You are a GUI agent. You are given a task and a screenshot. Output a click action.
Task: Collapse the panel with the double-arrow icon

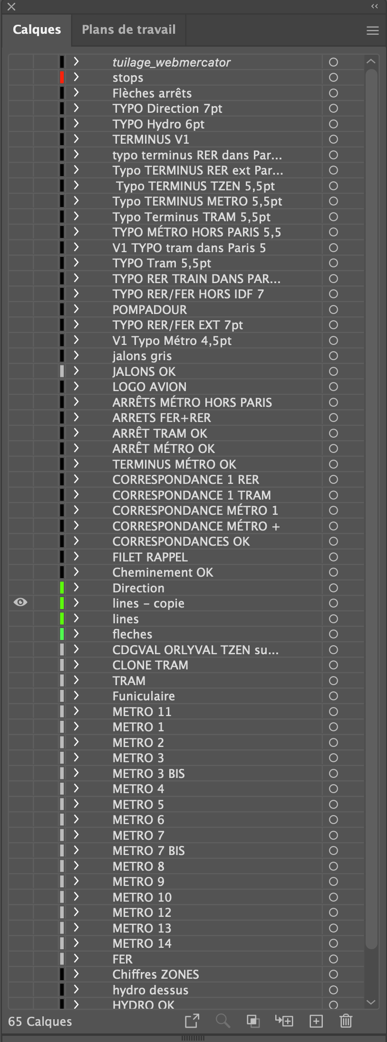pyautogui.click(x=375, y=6)
